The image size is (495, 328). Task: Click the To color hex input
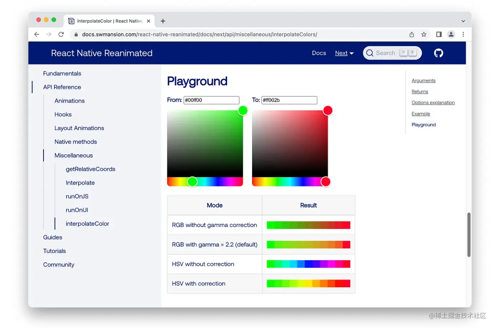click(x=289, y=100)
